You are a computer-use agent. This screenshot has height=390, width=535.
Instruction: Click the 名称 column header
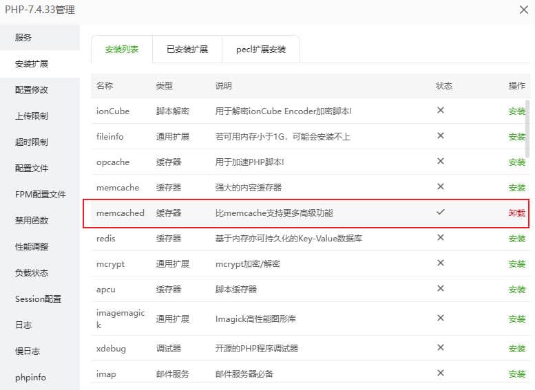(x=105, y=85)
